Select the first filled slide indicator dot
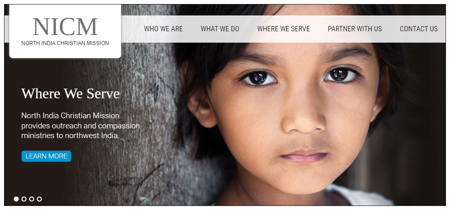 (x=16, y=199)
